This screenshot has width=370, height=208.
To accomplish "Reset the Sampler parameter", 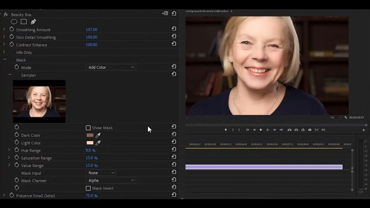I will pos(174,75).
